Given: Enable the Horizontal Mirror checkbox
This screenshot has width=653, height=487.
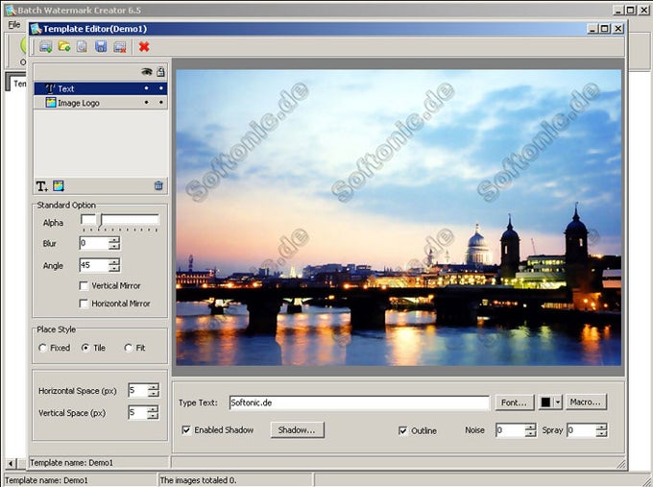Looking at the screenshot, I should 84,304.
